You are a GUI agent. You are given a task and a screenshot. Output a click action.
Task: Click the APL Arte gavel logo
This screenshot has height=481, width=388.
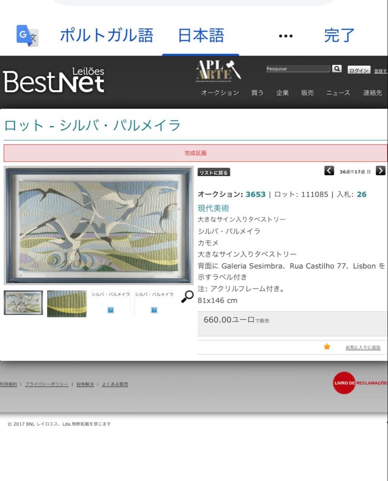point(218,71)
